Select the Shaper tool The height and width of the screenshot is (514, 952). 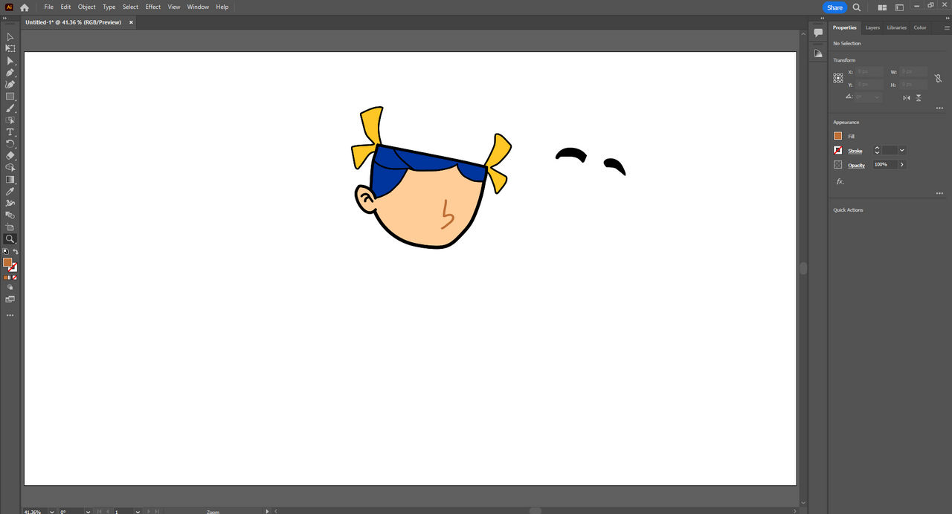click(10, 120)
